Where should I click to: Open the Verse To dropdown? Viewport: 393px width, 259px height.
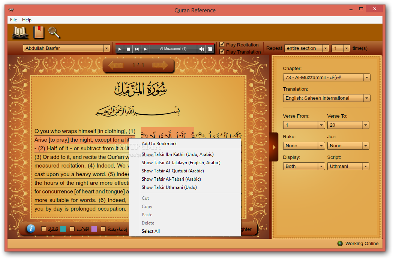coord(348,125)
